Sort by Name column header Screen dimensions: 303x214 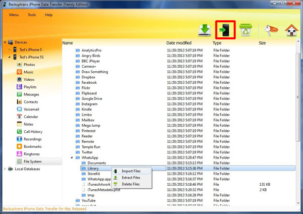click(68, 43)
